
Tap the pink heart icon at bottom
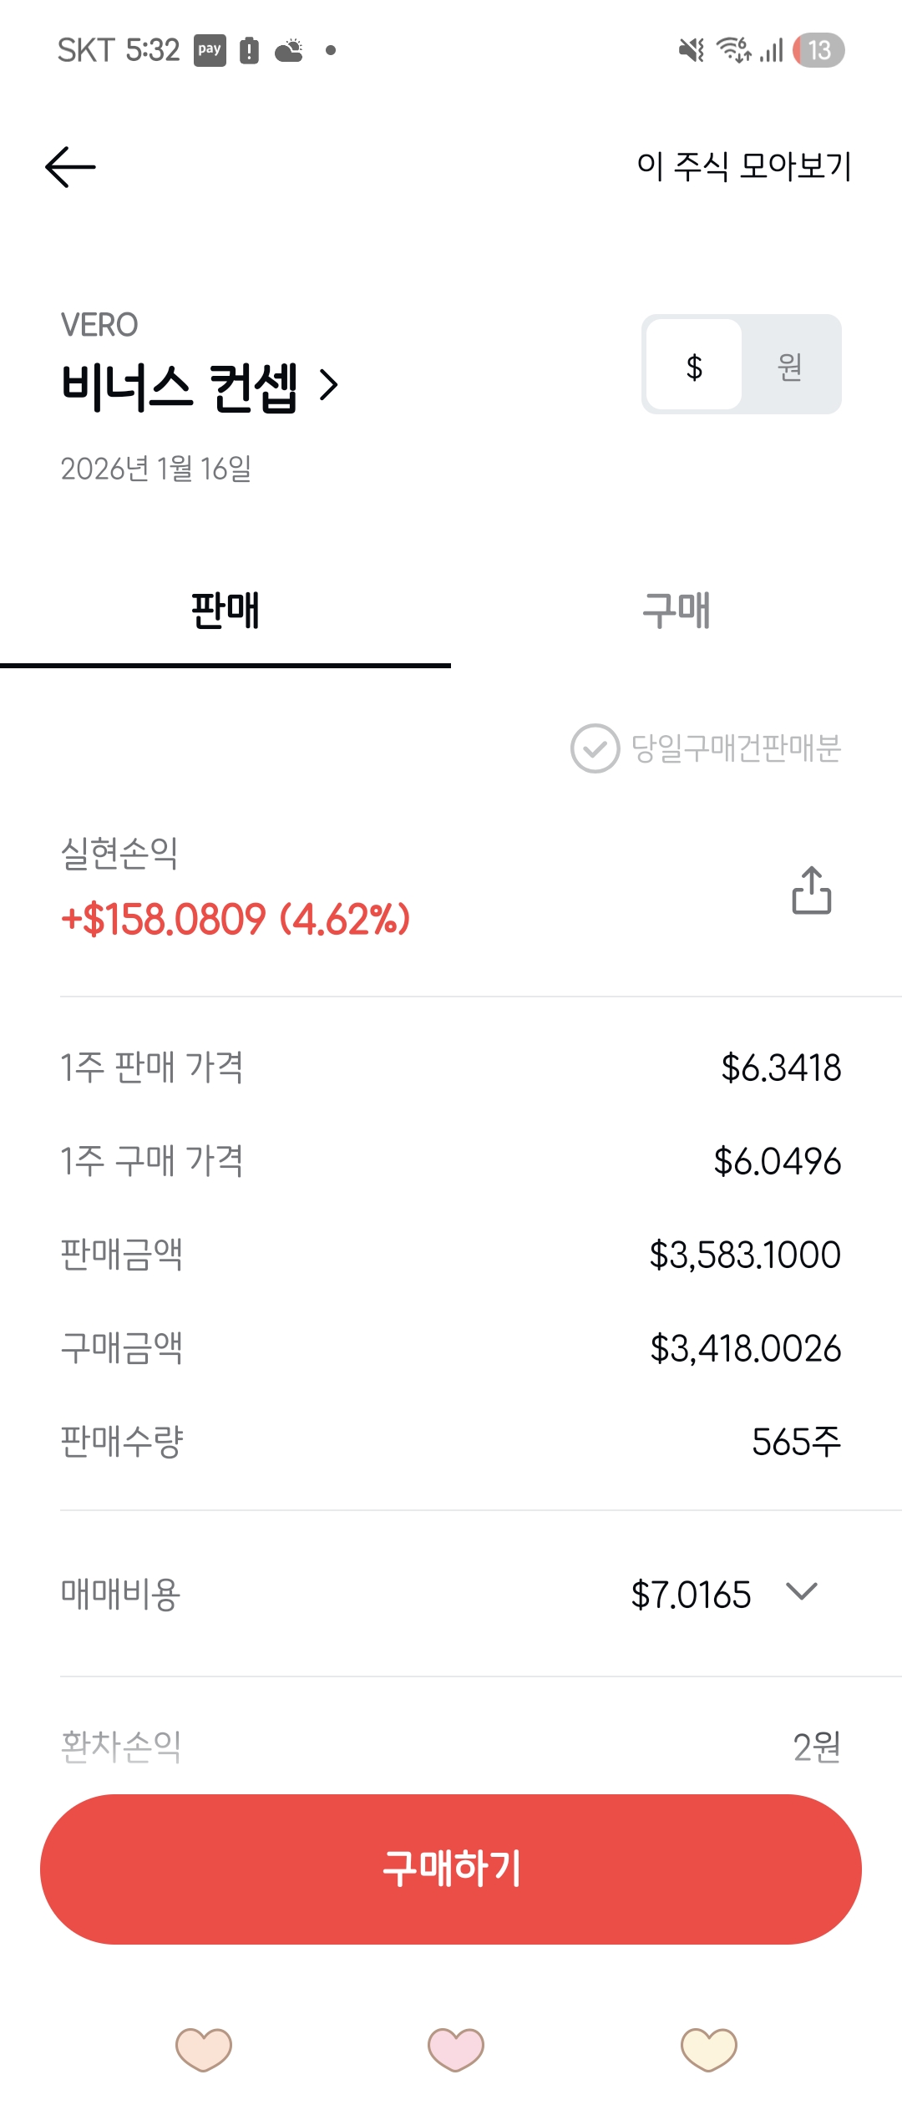(456, 2049)
